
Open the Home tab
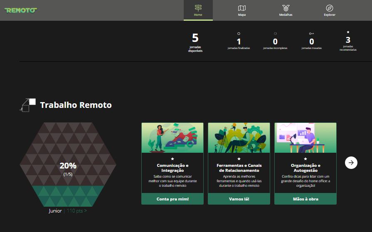[198, 10]
